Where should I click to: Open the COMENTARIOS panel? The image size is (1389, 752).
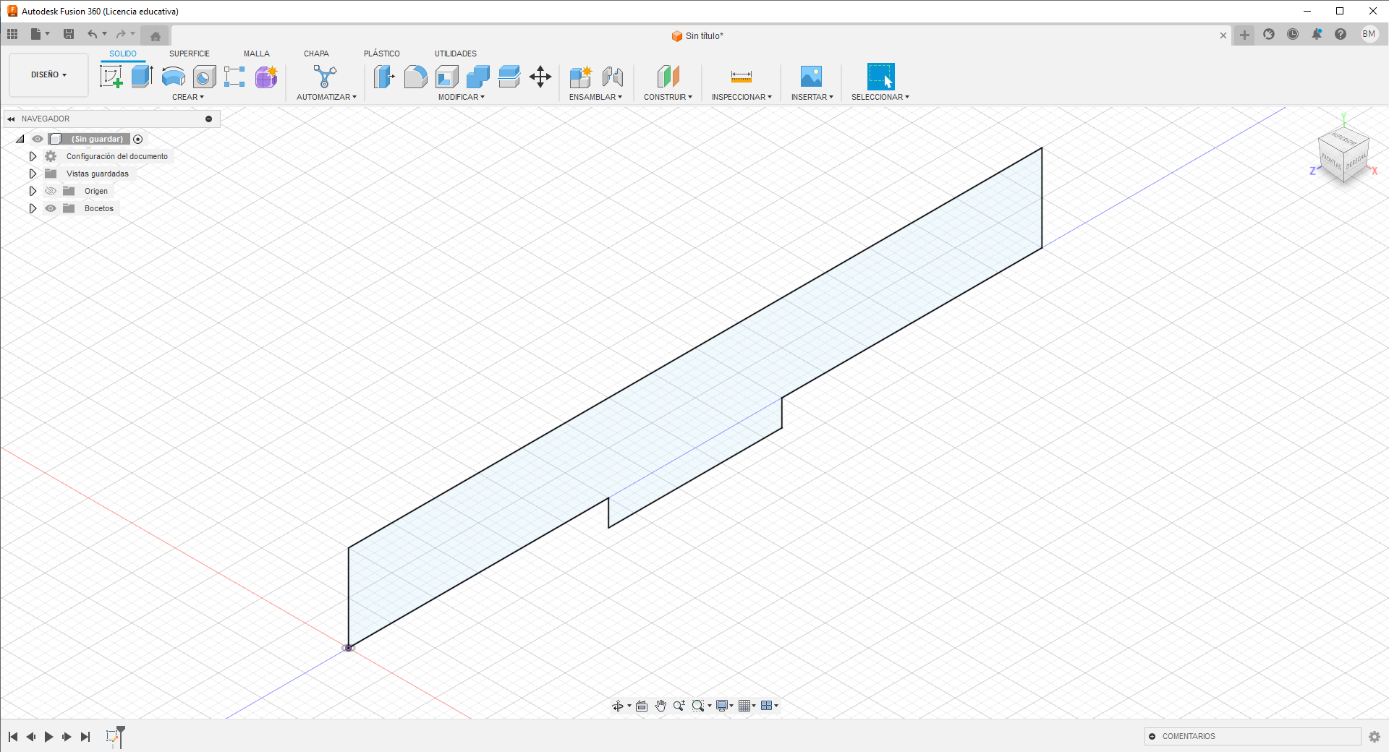[x=1188, y=736]
